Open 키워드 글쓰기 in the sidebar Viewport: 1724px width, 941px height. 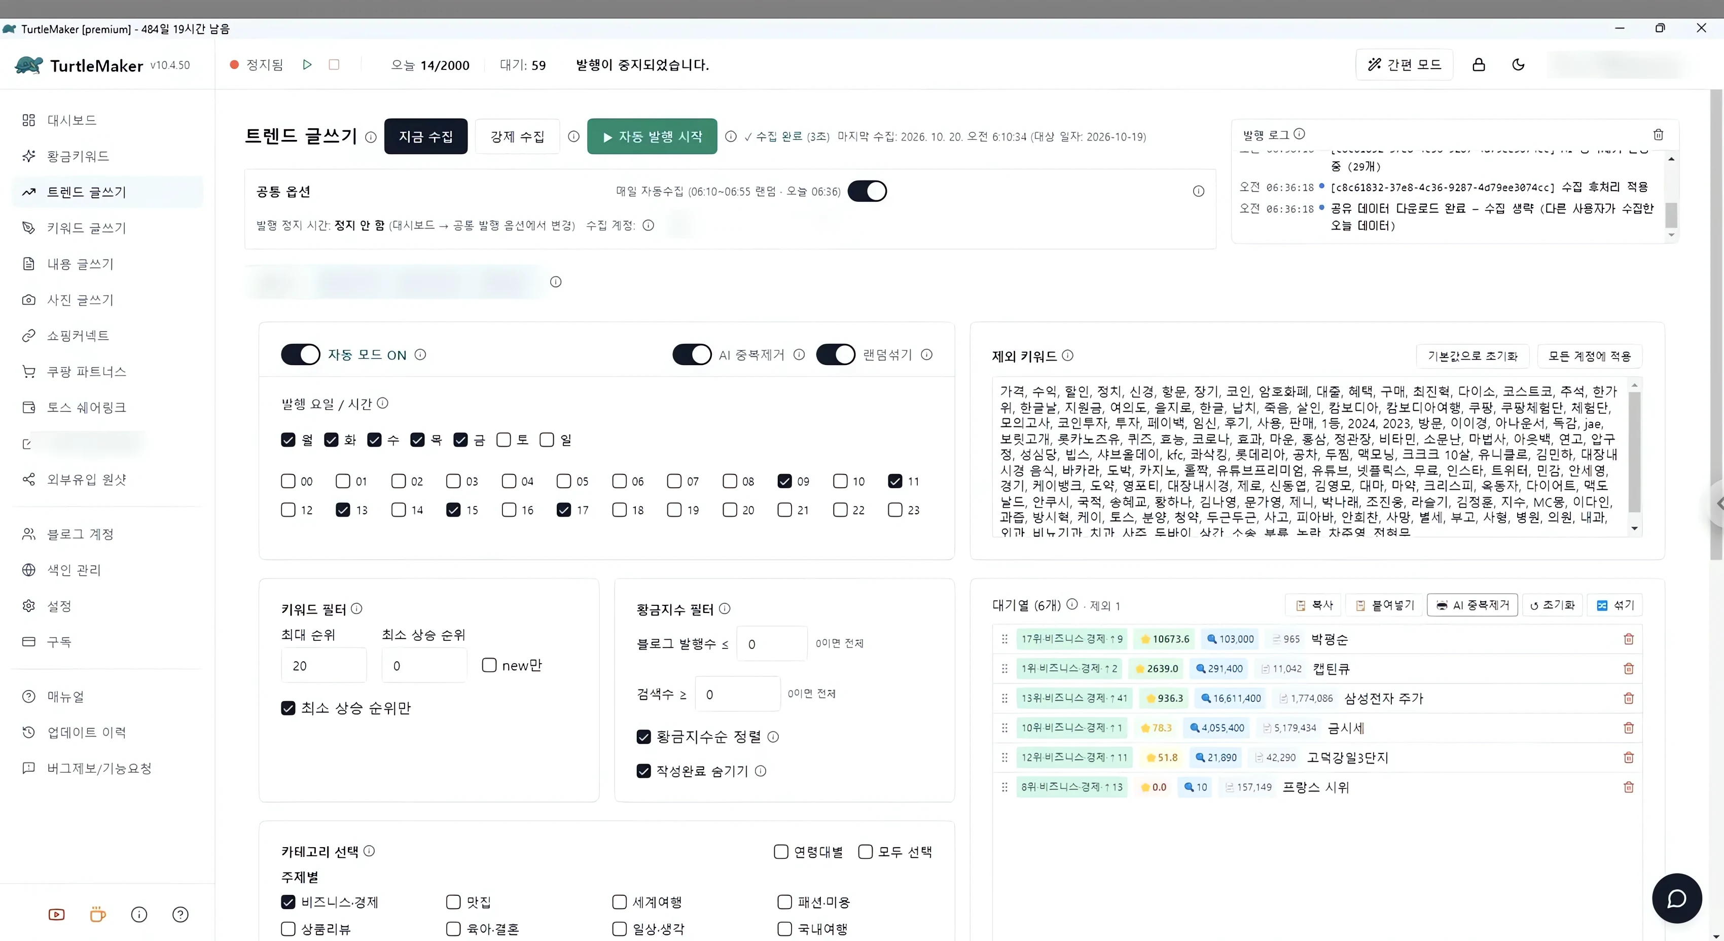[107, 228]
